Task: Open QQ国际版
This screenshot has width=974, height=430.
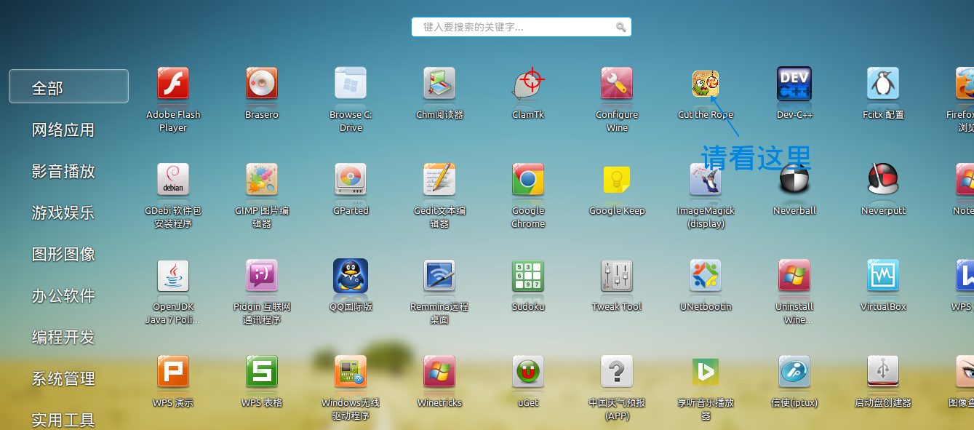Action: click(x=351, y=275)
